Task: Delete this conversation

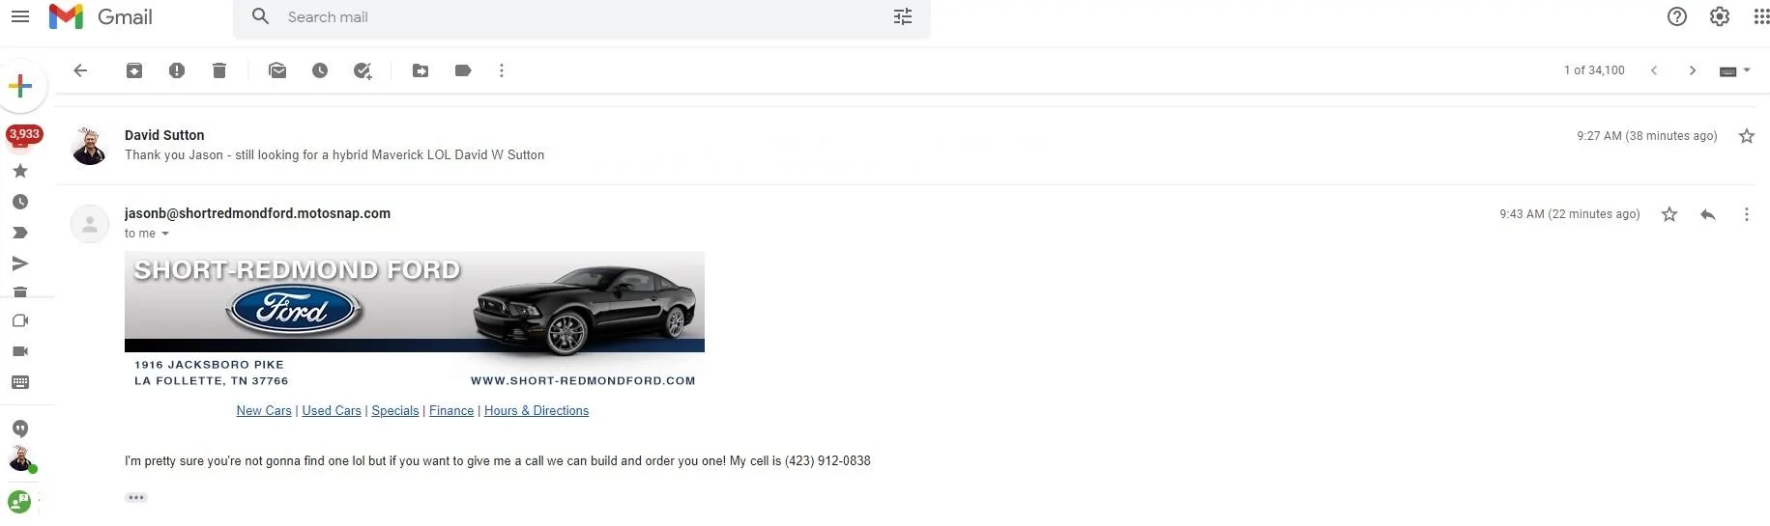Action: [219, 70]
